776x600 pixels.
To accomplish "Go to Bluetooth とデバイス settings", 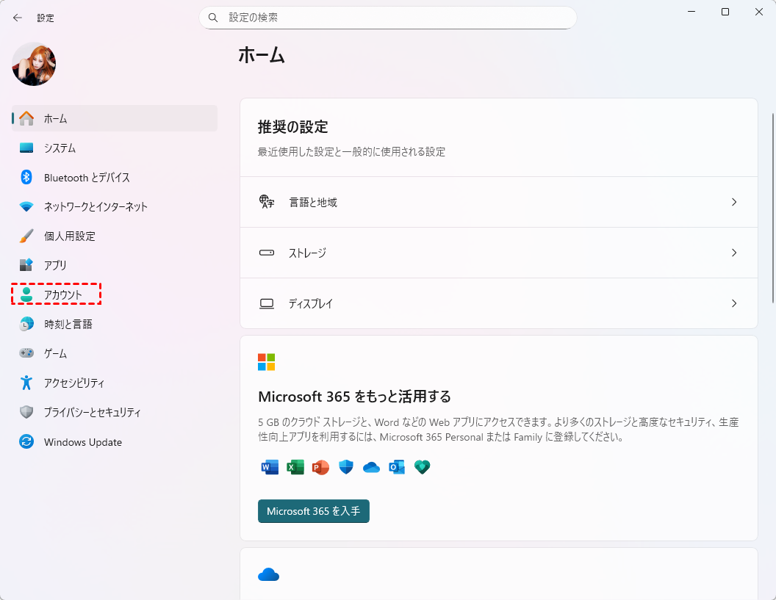I will [86, 178].
